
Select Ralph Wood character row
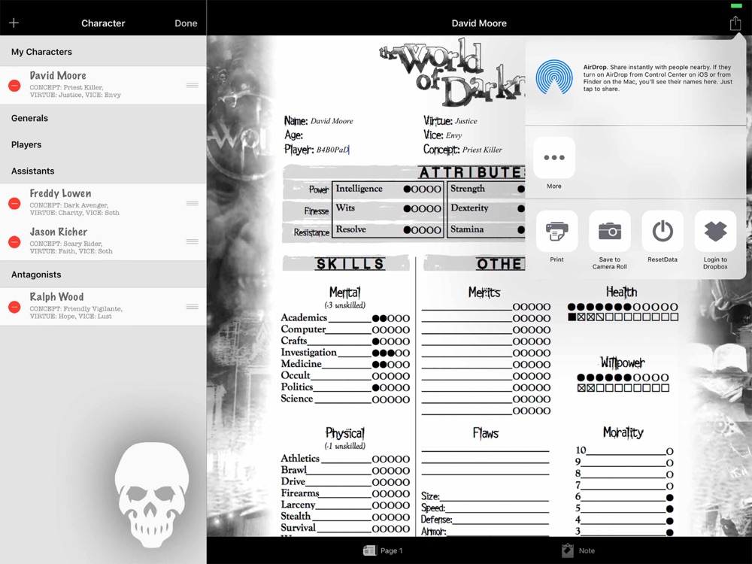pyautogui.click(x=103, y=307)
